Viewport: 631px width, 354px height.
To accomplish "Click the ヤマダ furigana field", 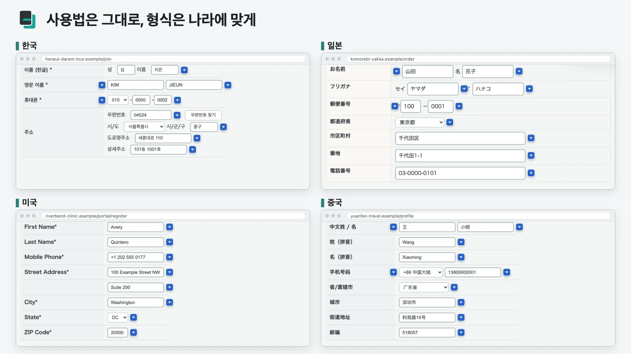I will 433,89.
